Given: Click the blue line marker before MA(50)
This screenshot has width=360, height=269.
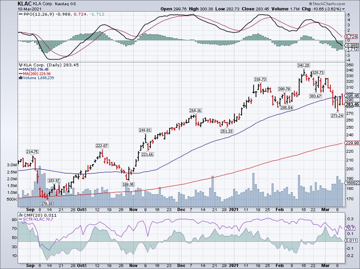Looking at the screenshot, I should pos(21,69).
